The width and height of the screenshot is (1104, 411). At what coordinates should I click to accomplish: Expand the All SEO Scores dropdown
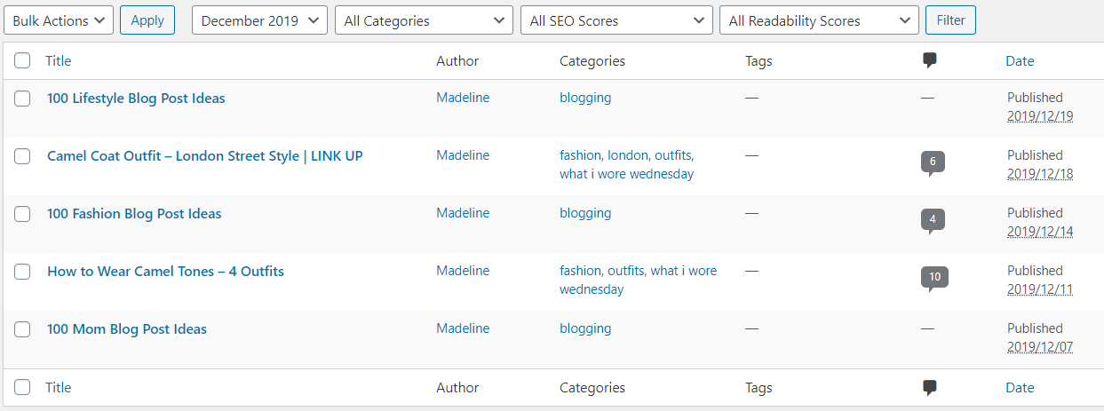point(616,20)
